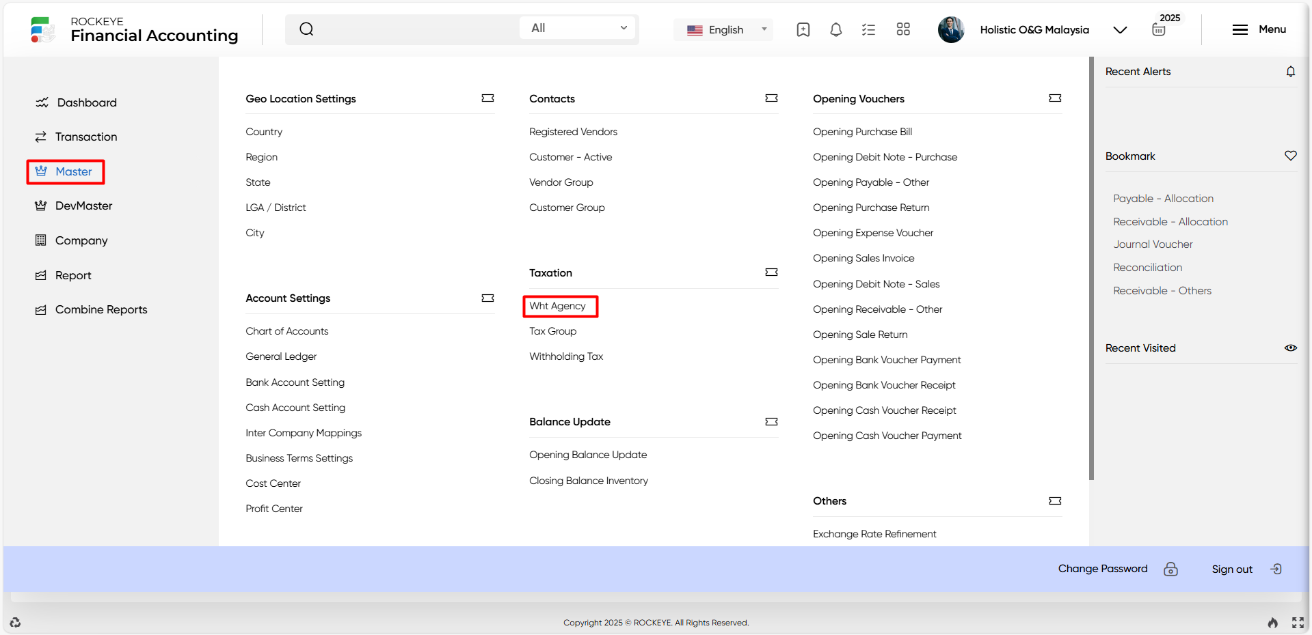Viewport: 1312px width, 635px height.
Task: Select Master in sidebar
Action: pyautogui.click(x=66, y=171)
